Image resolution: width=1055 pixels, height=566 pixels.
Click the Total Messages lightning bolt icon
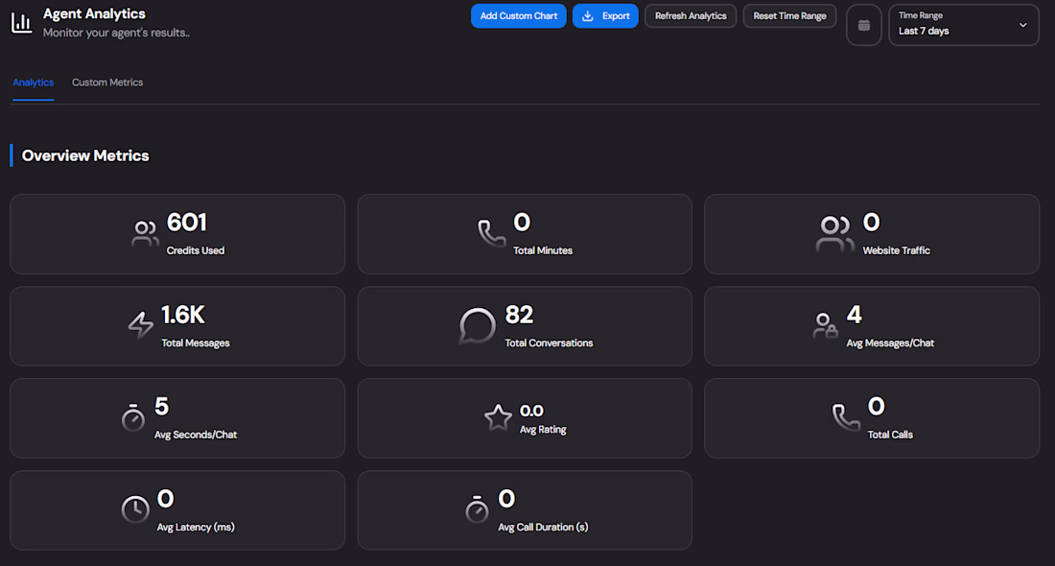point(141,325)
